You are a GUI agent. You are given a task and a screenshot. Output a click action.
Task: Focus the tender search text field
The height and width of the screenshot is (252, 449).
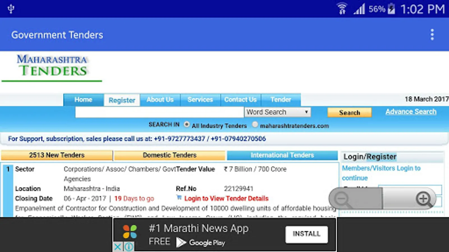click(x=159, y=112)
